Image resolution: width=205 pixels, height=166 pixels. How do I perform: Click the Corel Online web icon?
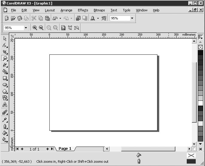tap(104, 18)
